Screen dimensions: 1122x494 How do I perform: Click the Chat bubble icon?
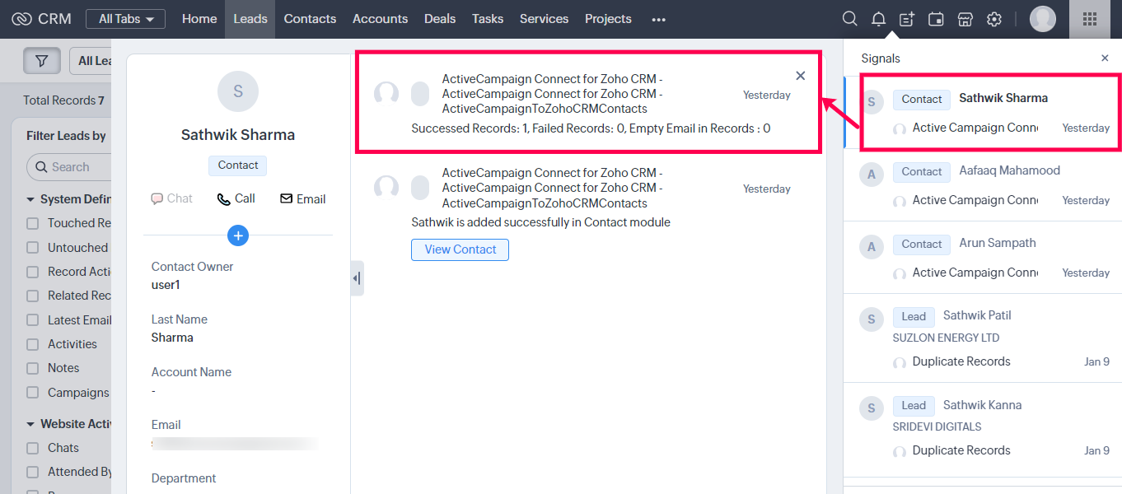[x=157, y=199]
